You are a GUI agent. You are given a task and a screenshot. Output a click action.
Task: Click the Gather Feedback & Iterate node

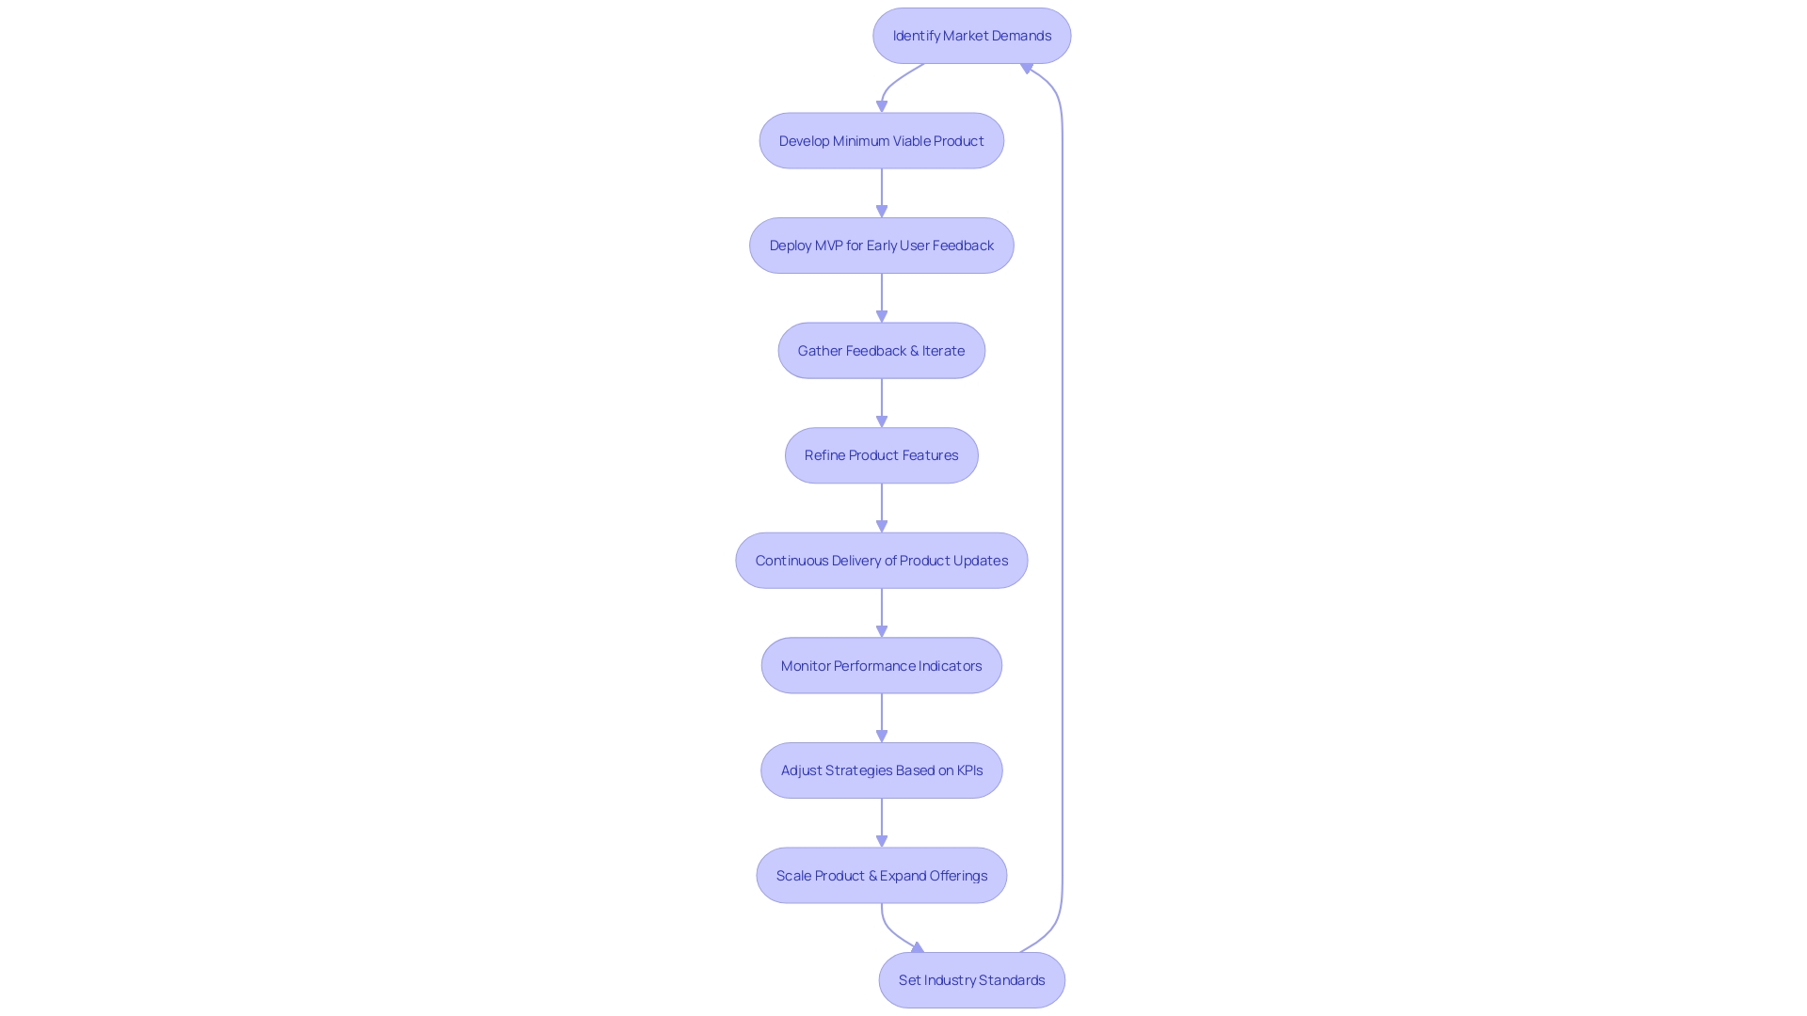881,350
